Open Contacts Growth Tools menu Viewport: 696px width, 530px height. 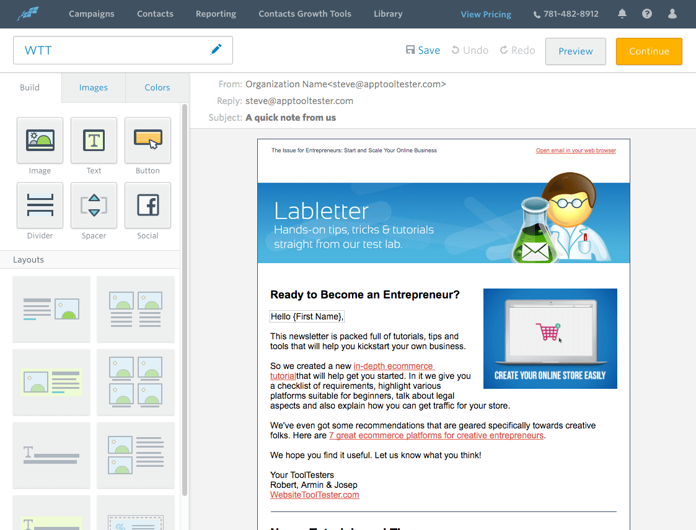click(305, 14)
